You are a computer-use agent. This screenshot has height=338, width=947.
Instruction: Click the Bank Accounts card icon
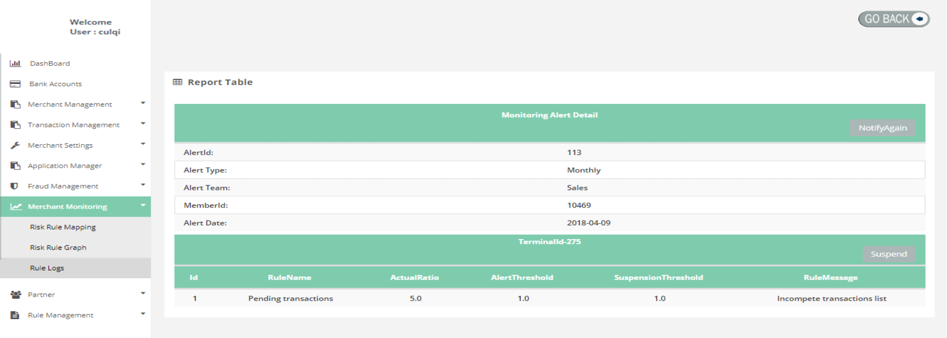15,84
